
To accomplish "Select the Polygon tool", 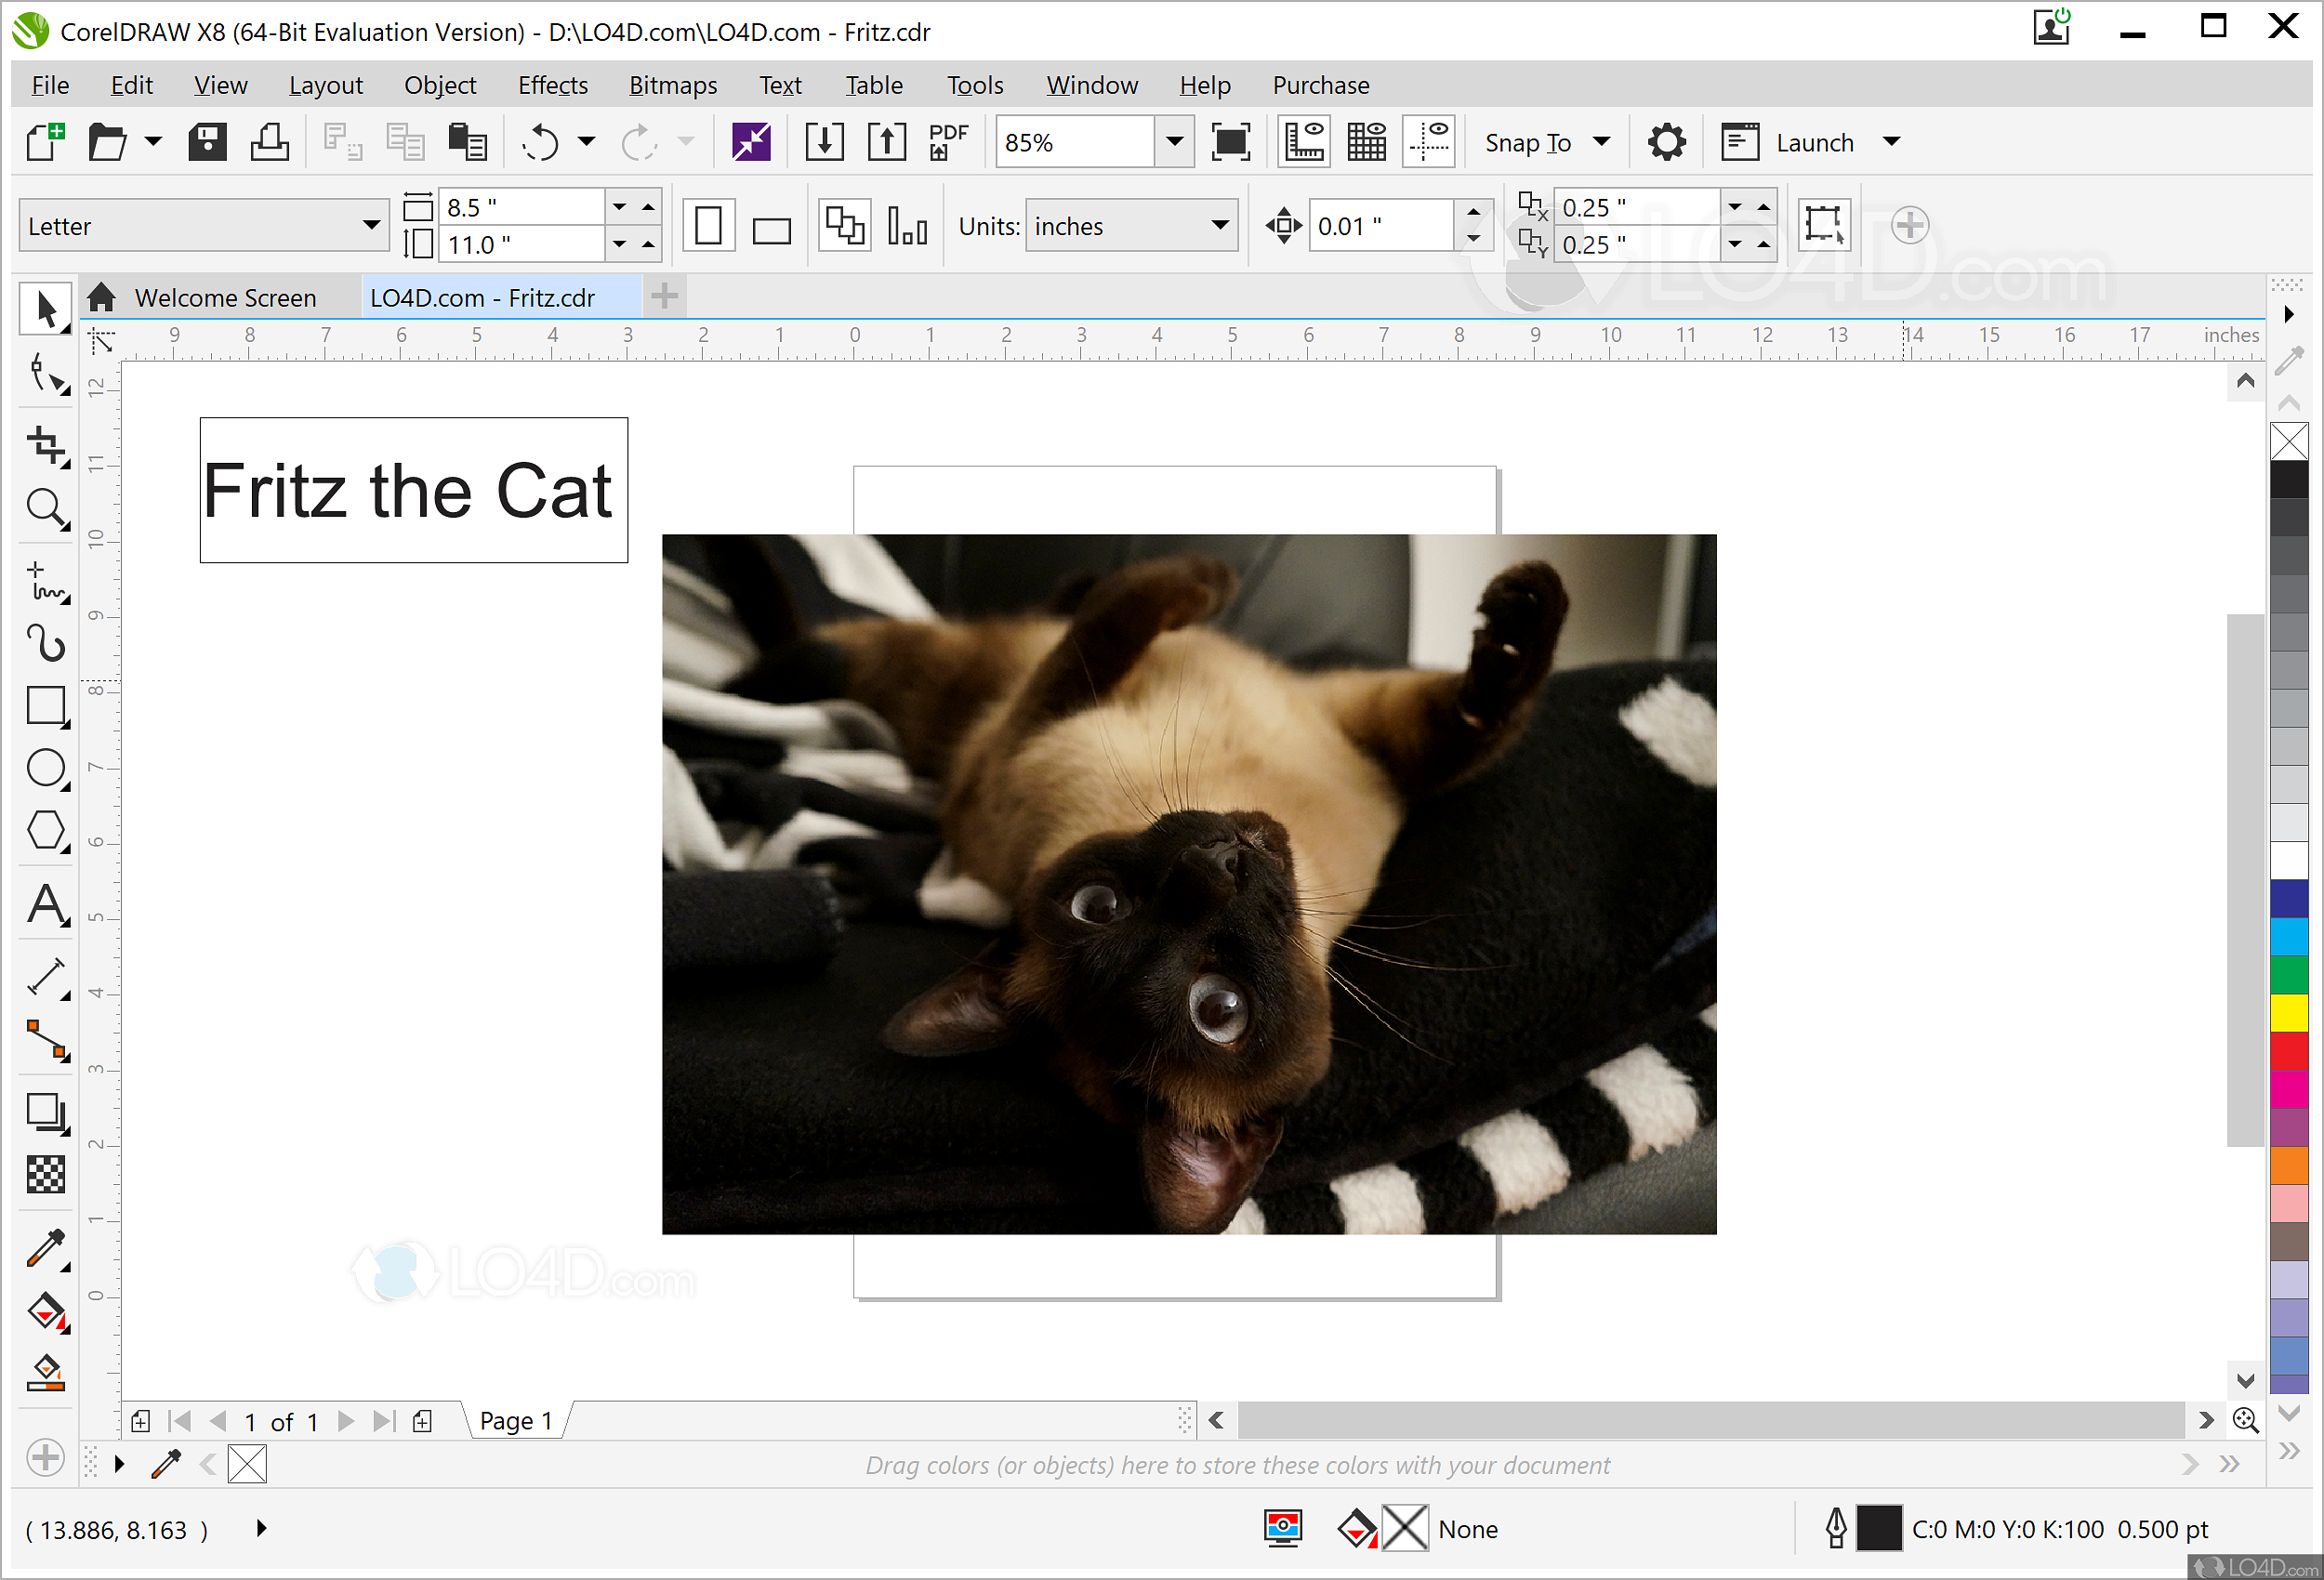I will click(45, 831).
